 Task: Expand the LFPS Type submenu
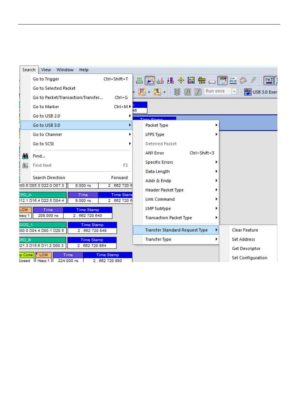pos(176,134)
